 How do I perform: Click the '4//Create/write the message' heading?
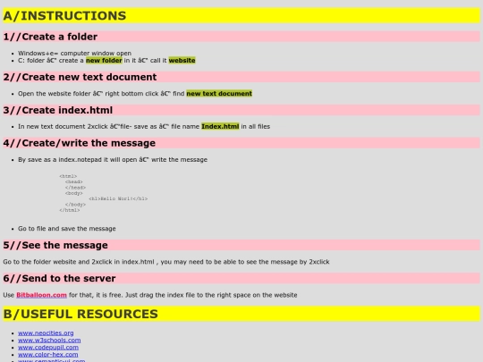click(x=241, y=143)
